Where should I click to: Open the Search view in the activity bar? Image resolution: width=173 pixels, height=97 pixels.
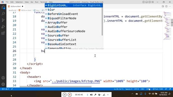point(3,14)
